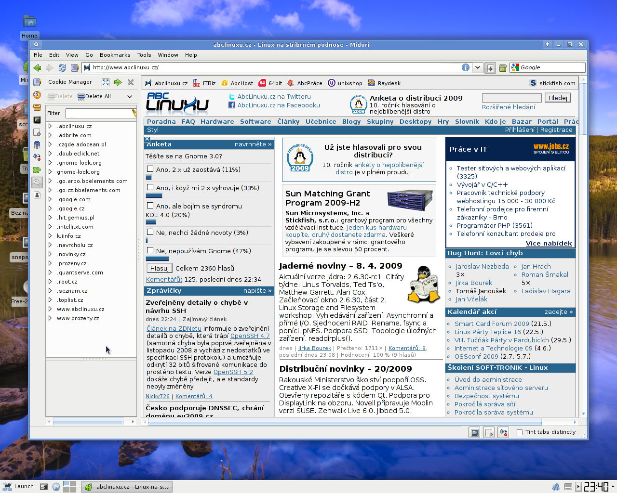Open the Transfers panel box icon
617x493 pixels.
click(37, 107)
